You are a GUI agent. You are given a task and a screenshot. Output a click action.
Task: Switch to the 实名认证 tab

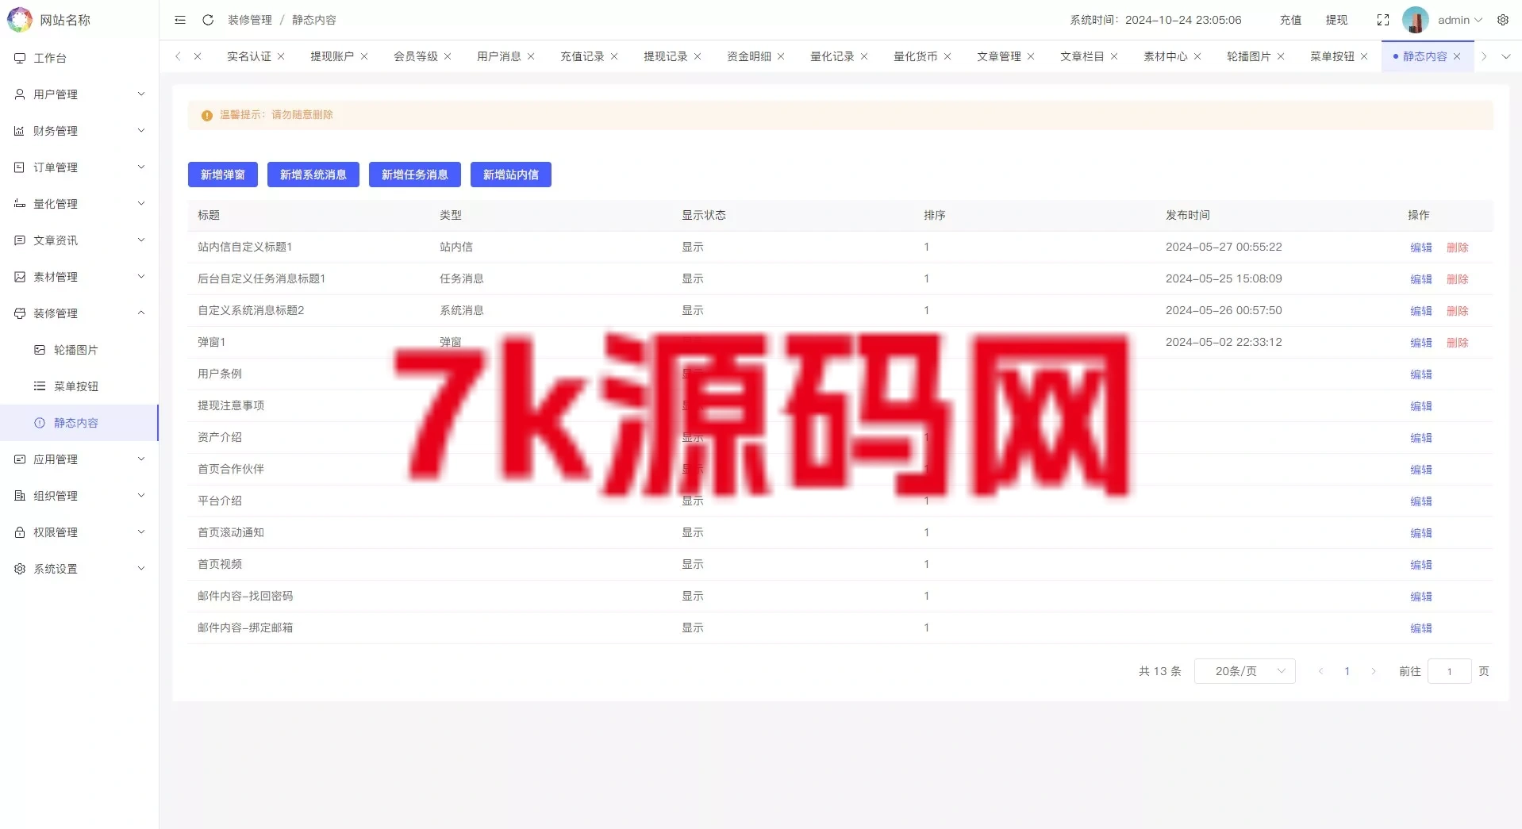[x=249, y=56]
